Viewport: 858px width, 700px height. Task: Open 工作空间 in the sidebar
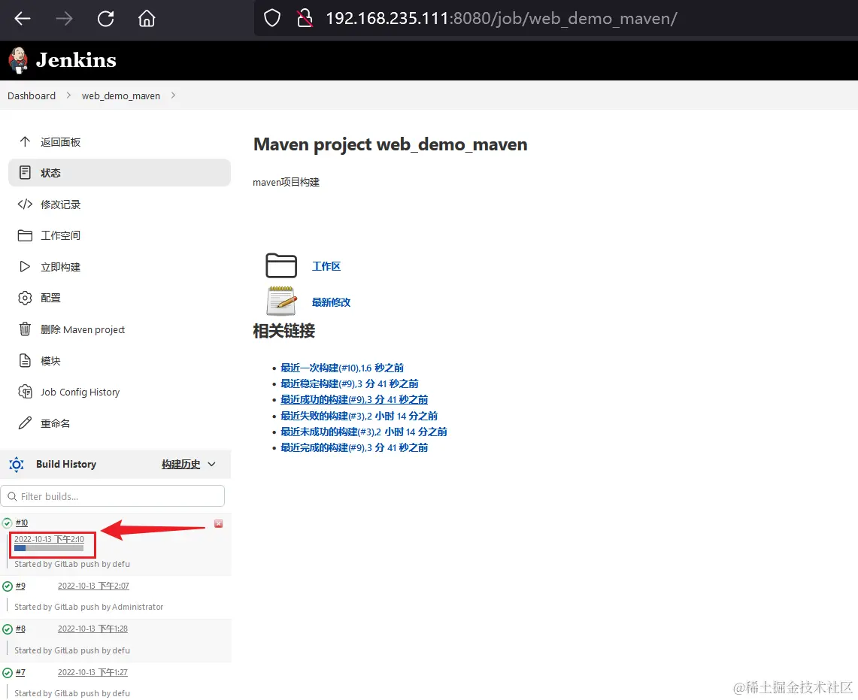[61, 235]
